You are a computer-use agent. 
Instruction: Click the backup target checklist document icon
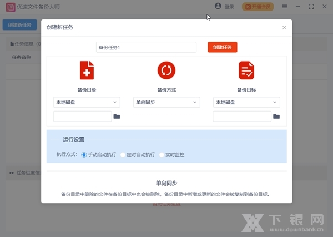click(x=246, y=70)
